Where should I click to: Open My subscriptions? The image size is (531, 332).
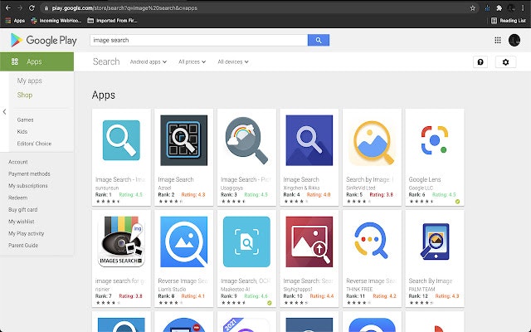tap(28, 186)
